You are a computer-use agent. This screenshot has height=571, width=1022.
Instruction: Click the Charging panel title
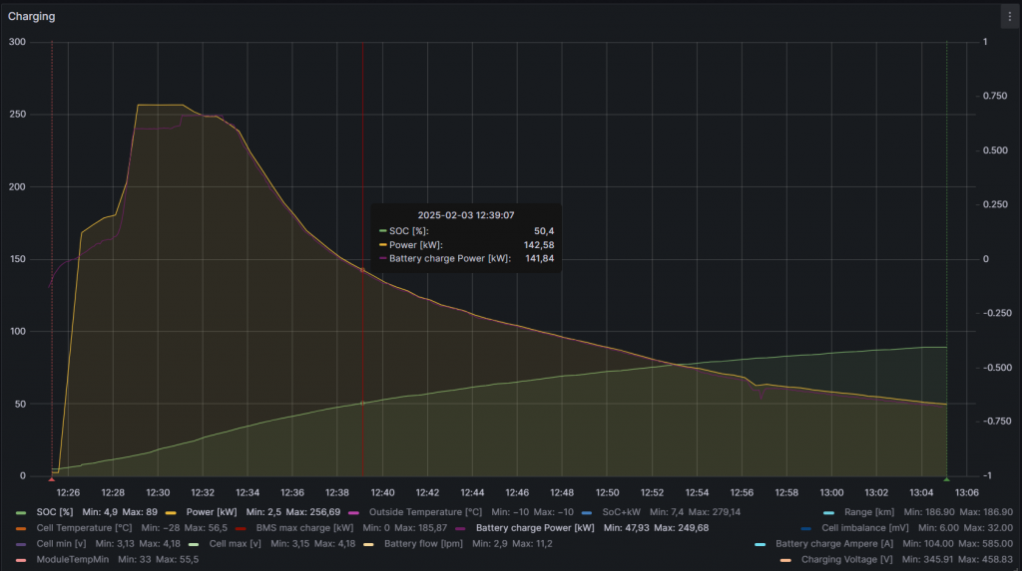[x=32, y=16]
